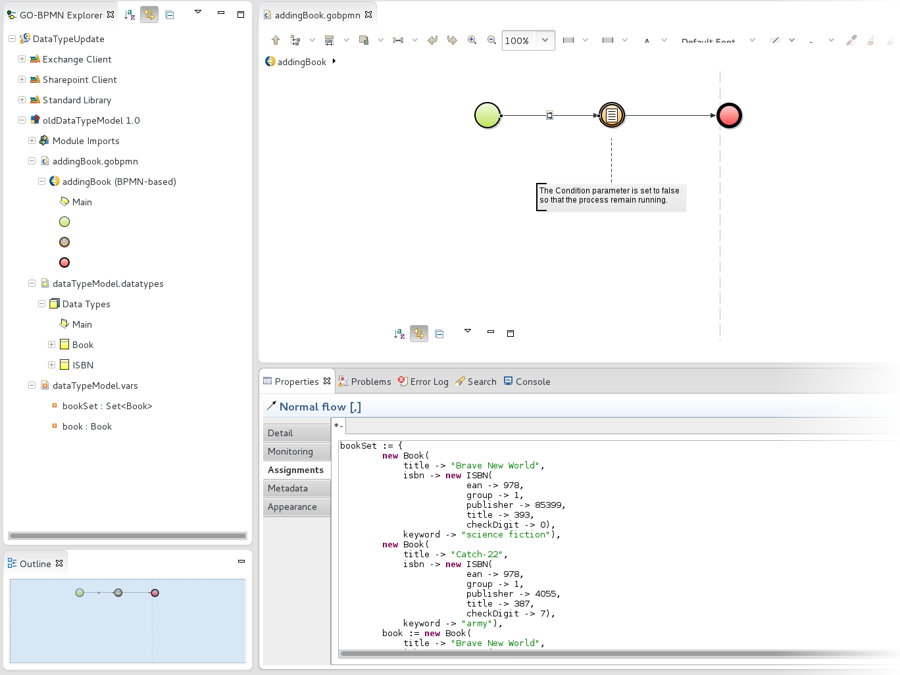The height and width of the screenshot is (675, 900).
Task: Click the explorer horizontal scrollbar
Action: coord(128,536)
